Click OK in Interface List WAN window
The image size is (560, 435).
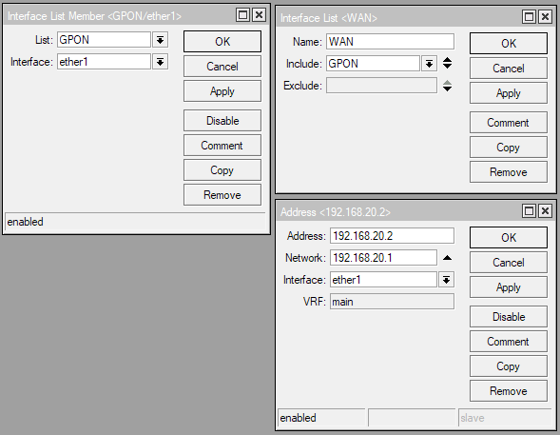pos(509,44)
